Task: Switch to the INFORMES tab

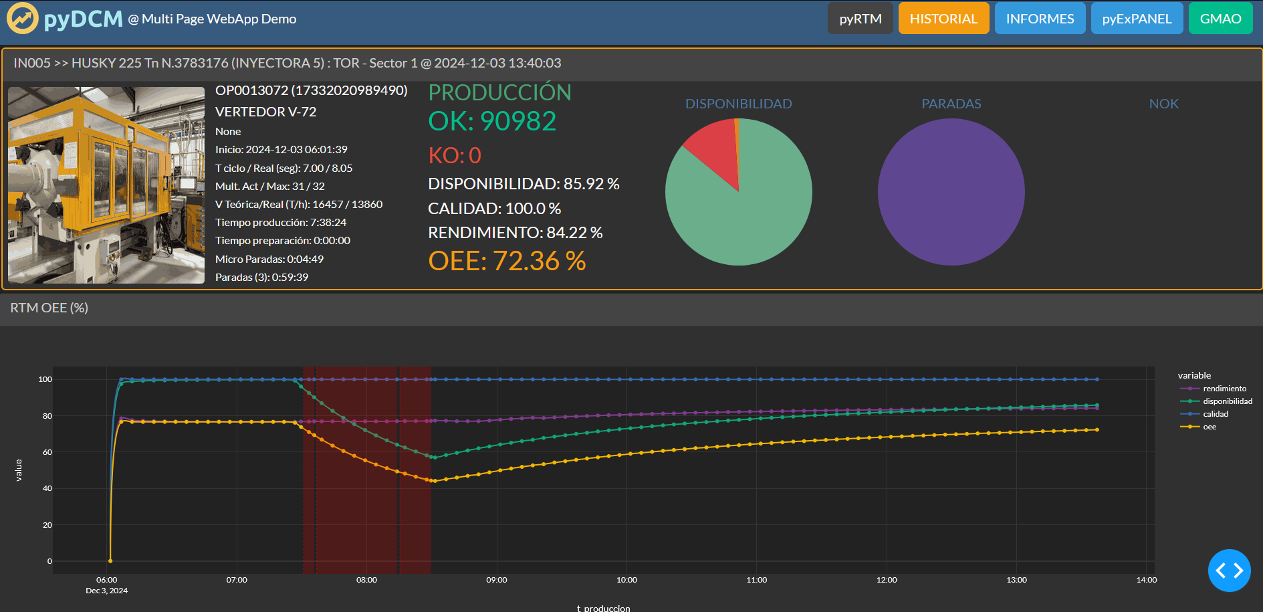Action: click(1040, 18)
